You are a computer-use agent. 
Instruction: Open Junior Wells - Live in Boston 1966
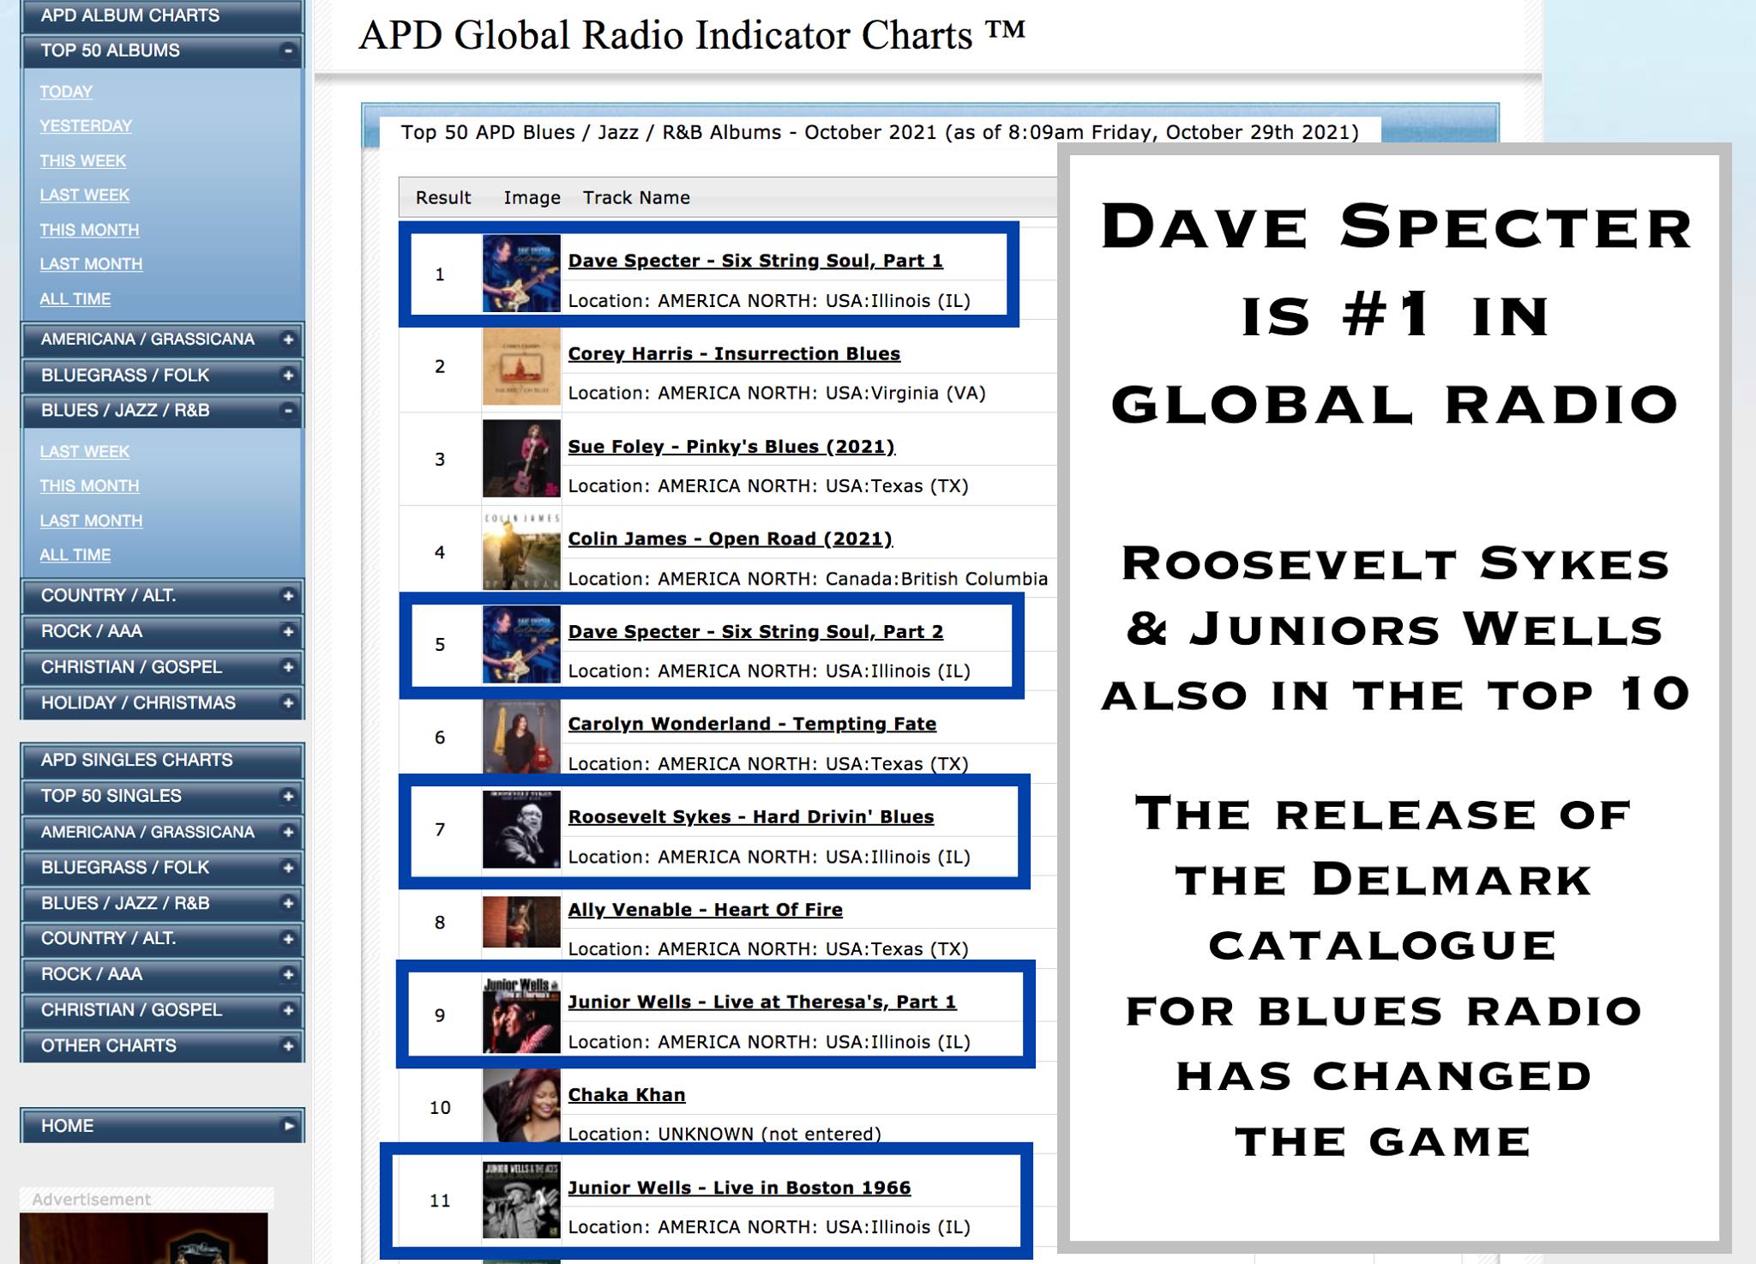click(x=739, y=1188)
